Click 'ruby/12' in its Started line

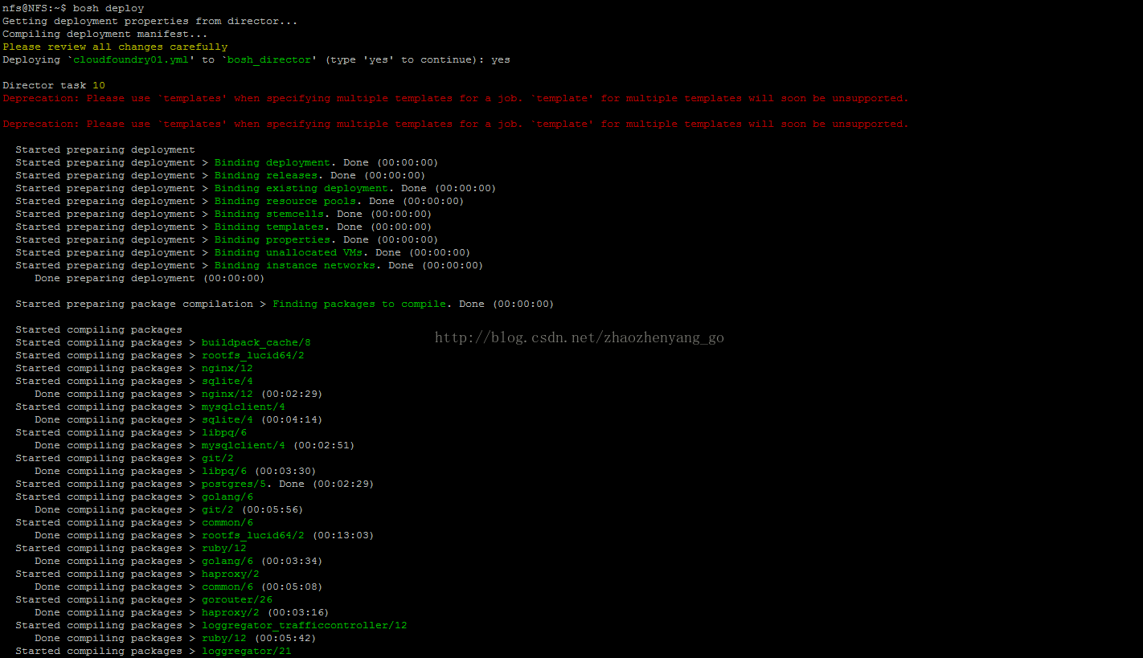point(224,548)
